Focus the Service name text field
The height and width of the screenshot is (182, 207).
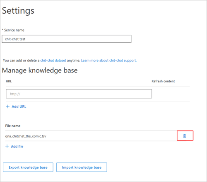pos(67,39)
